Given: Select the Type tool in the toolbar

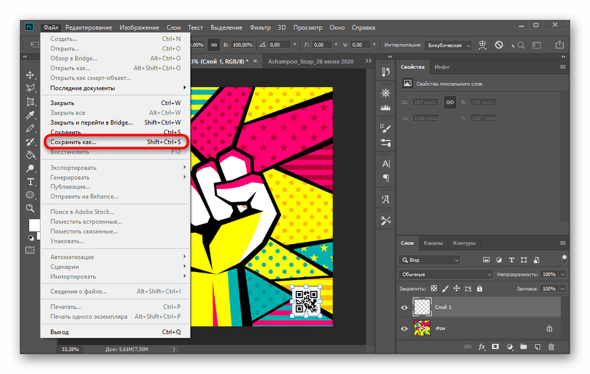Looking at the screenshot, I should [x=30, y=182].
